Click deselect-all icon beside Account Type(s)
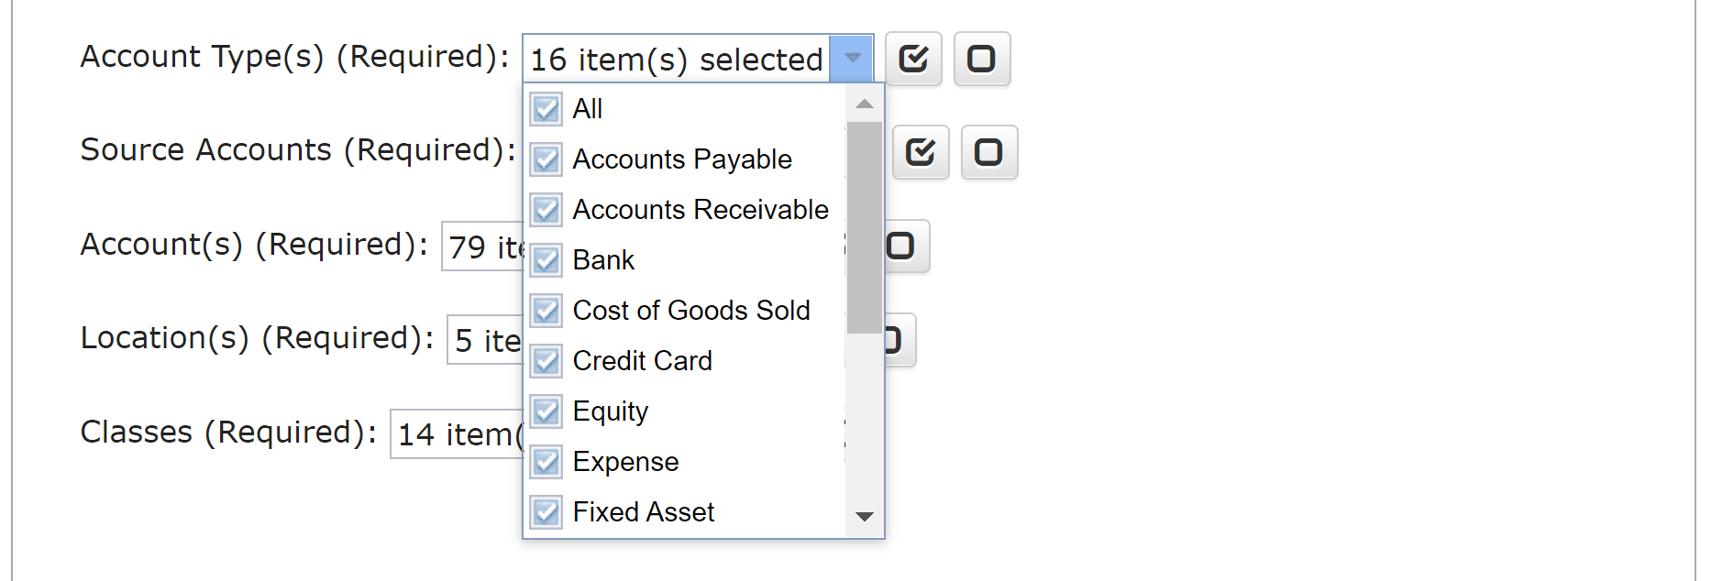 tap(982, 59)
